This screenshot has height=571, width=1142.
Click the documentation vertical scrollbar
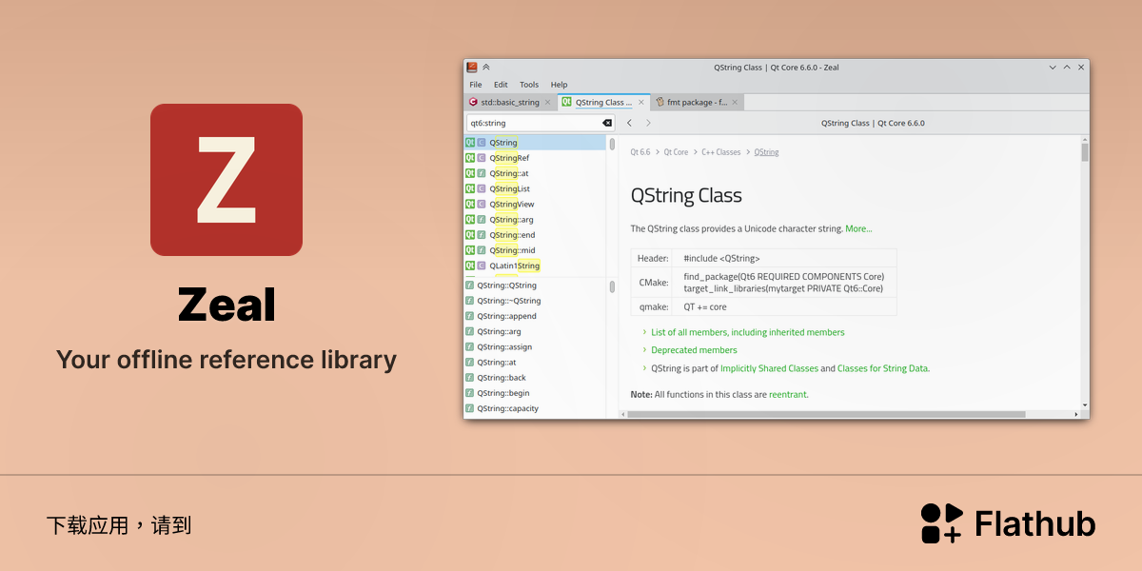pyautogui.click(x=1085, y=152)
